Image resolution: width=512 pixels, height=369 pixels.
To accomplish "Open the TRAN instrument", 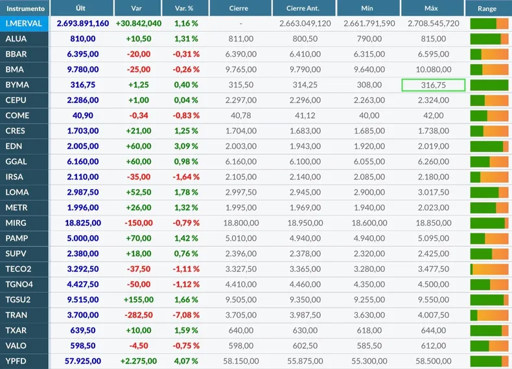I will 16,315.
